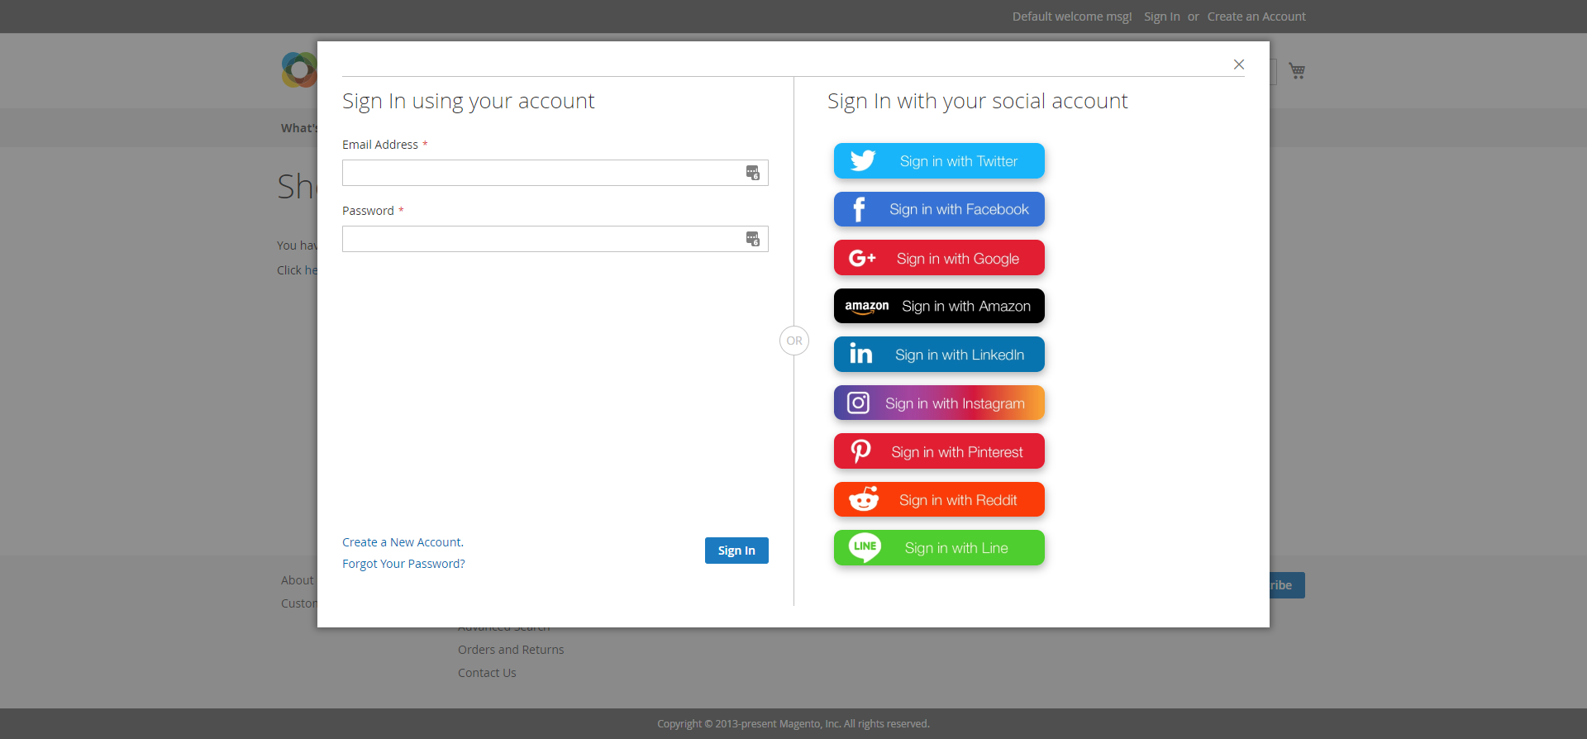Open the shopping cart icon
Viewport: 1587px width, 739px height.
point(1297,71)
